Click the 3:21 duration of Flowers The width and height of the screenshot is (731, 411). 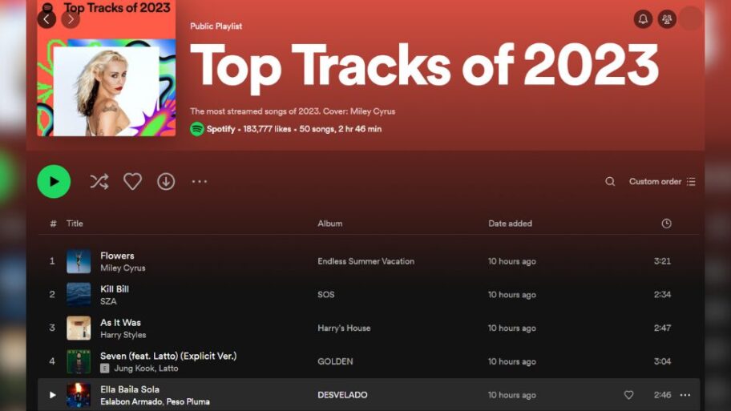662,261
